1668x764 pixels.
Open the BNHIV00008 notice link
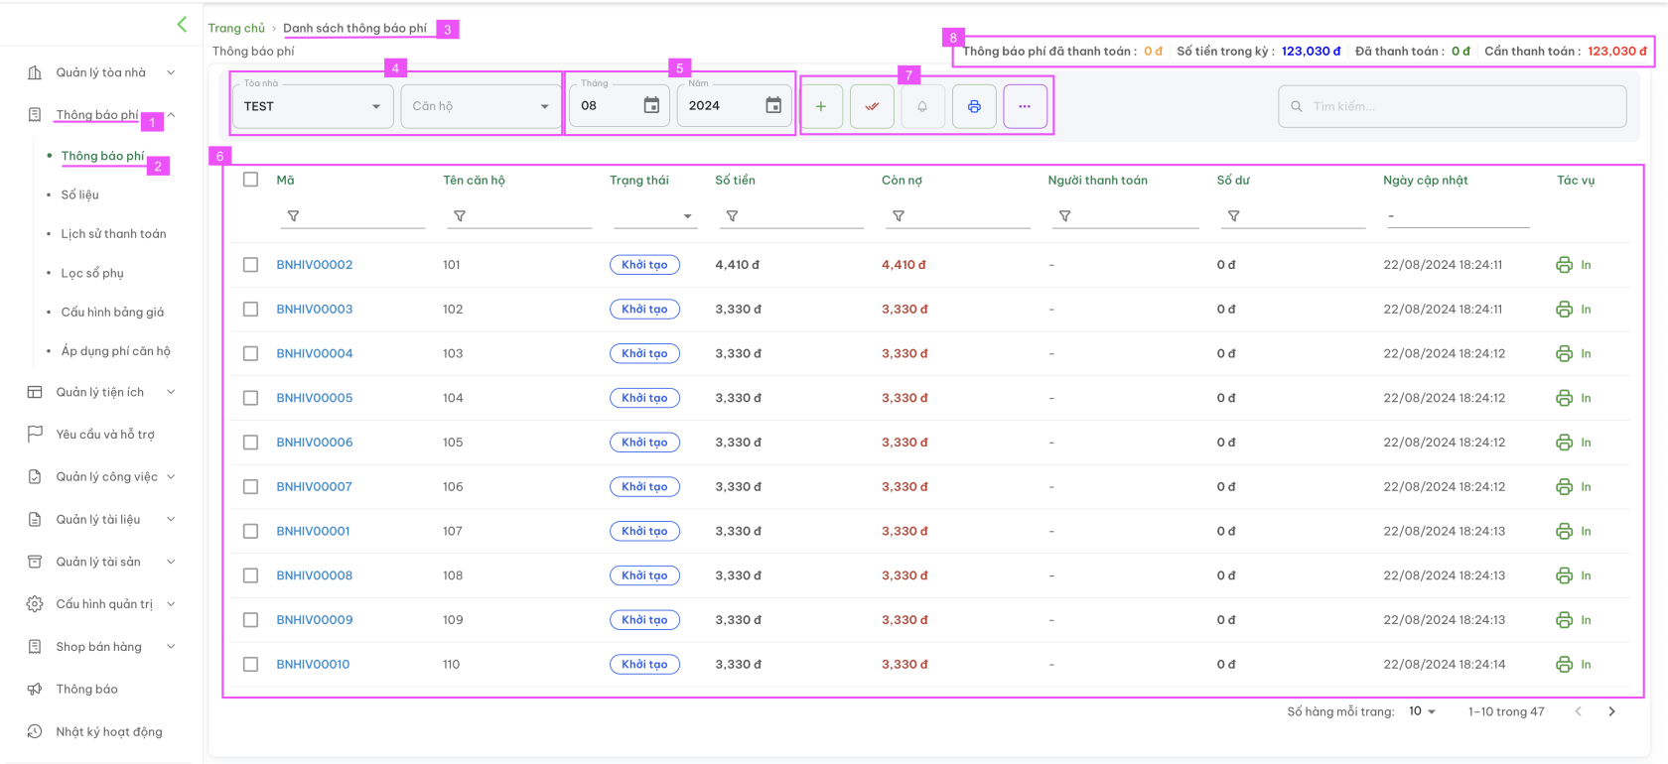[x=315, y=575]
